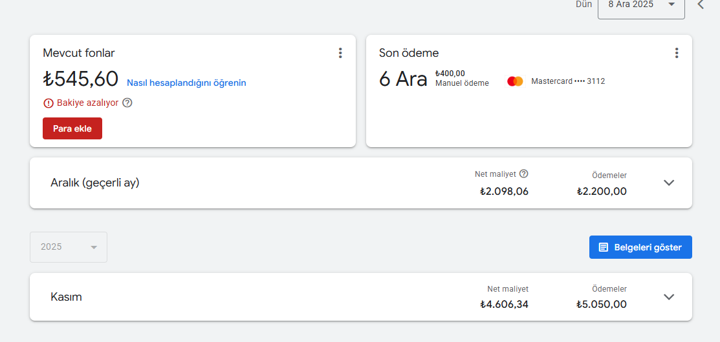
Task: Open the 8 Ara 2025 date dropdown
Action: (x=641, y=6)
